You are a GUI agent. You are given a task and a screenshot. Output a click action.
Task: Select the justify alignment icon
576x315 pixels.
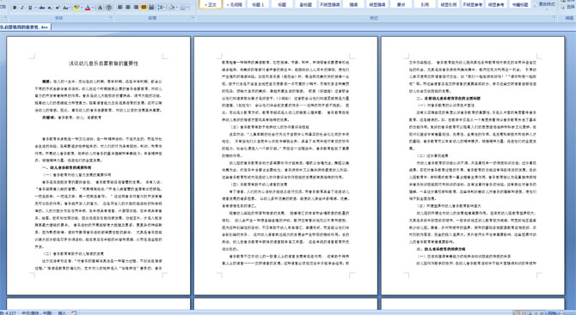coord(144,8)
